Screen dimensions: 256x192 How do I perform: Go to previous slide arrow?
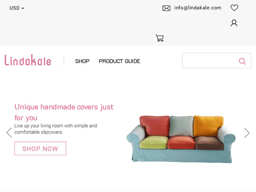click(9, 133)
